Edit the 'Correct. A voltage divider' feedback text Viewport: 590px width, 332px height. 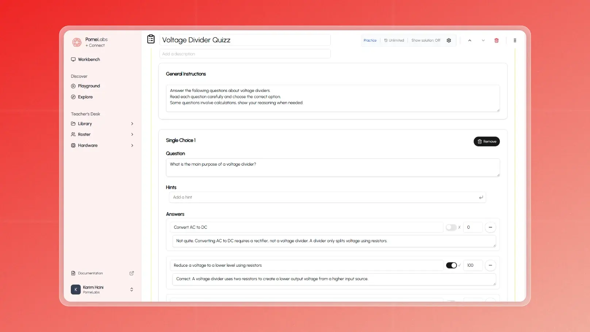point(334,279)
